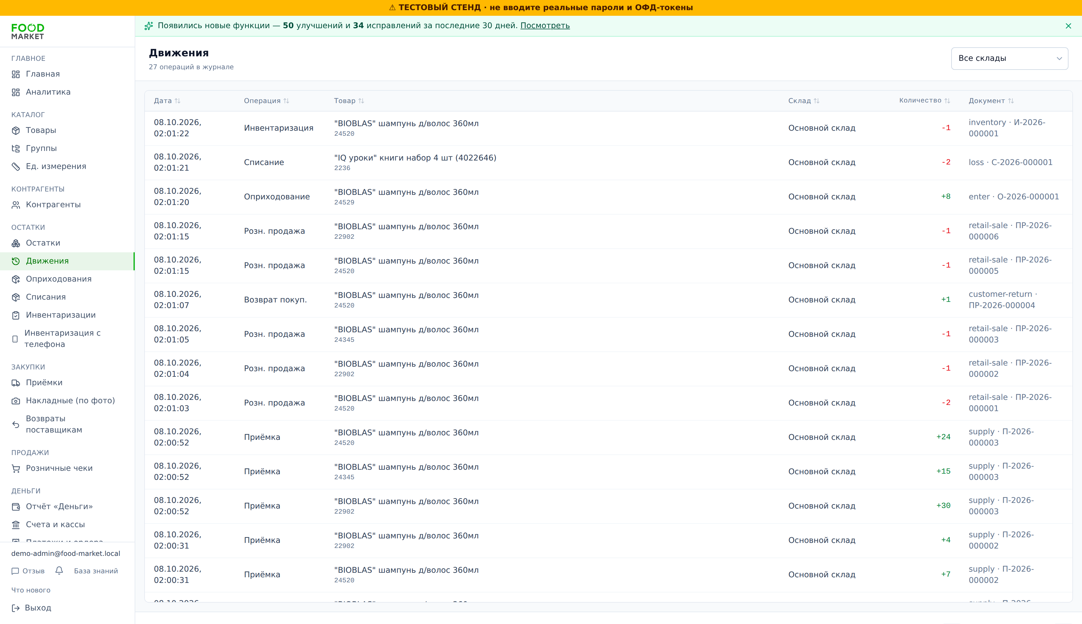Click the Розничные чеки cart icon
The image size is (1082, 624).
16,469
